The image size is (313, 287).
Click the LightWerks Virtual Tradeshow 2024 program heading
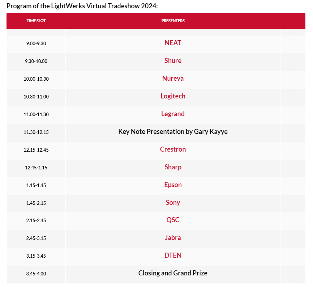[x=82, y=7]
